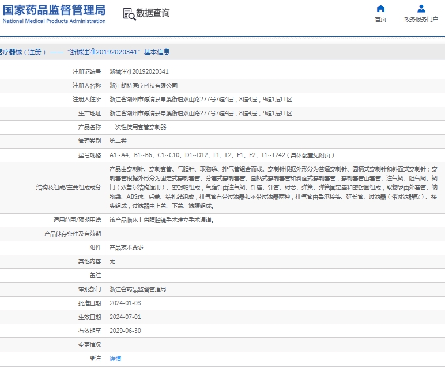Image resolution: width=445 pixels, height=368 pixels.
Task: Click the 注册人名称 row label
Action: (87, 86)
